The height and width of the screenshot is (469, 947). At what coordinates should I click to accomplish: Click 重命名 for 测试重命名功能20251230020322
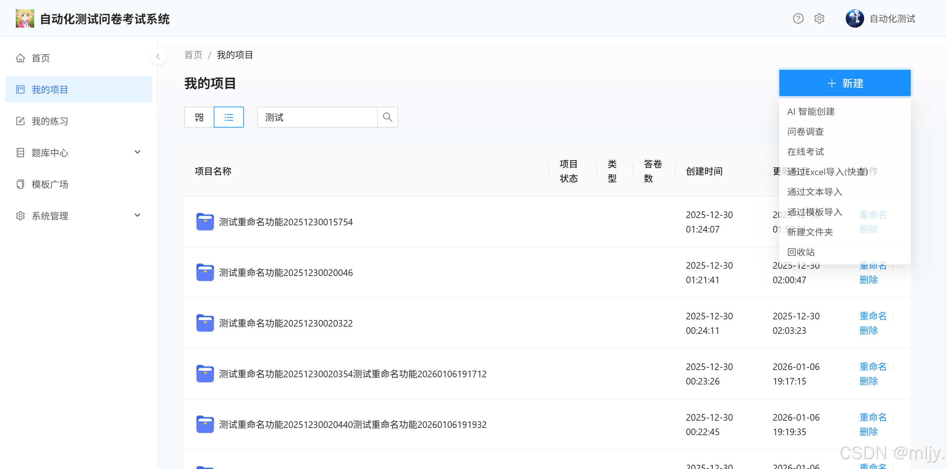pos(872,316)
